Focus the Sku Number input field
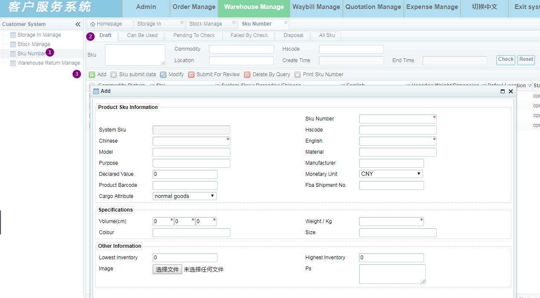 pos(398,119)
